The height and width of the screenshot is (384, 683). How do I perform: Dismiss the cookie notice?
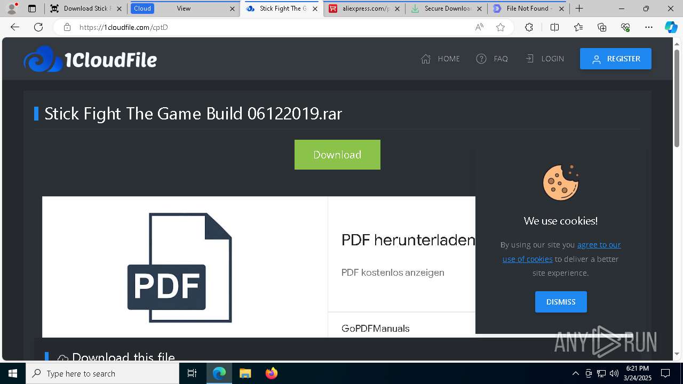coord(561,302)
